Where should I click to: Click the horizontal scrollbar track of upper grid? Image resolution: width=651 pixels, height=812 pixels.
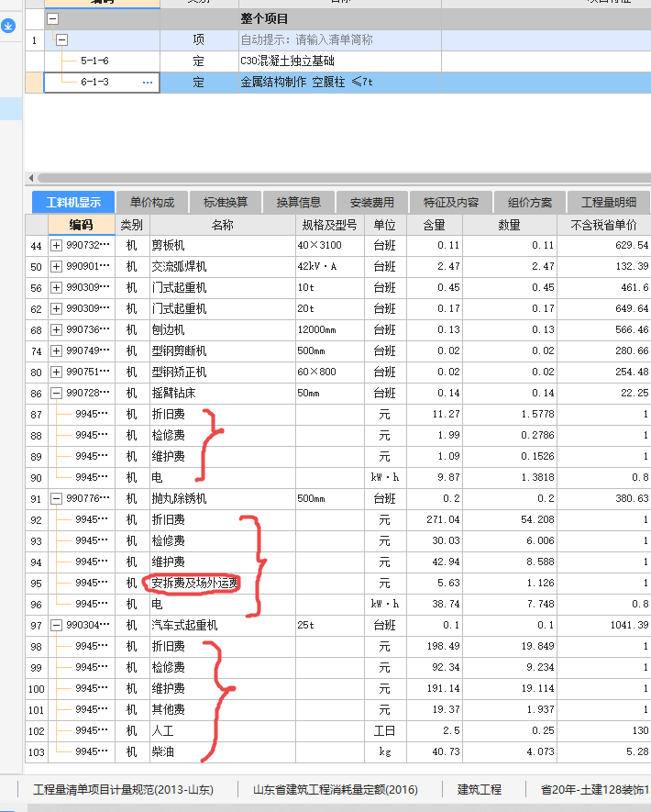tap(344, 178)
